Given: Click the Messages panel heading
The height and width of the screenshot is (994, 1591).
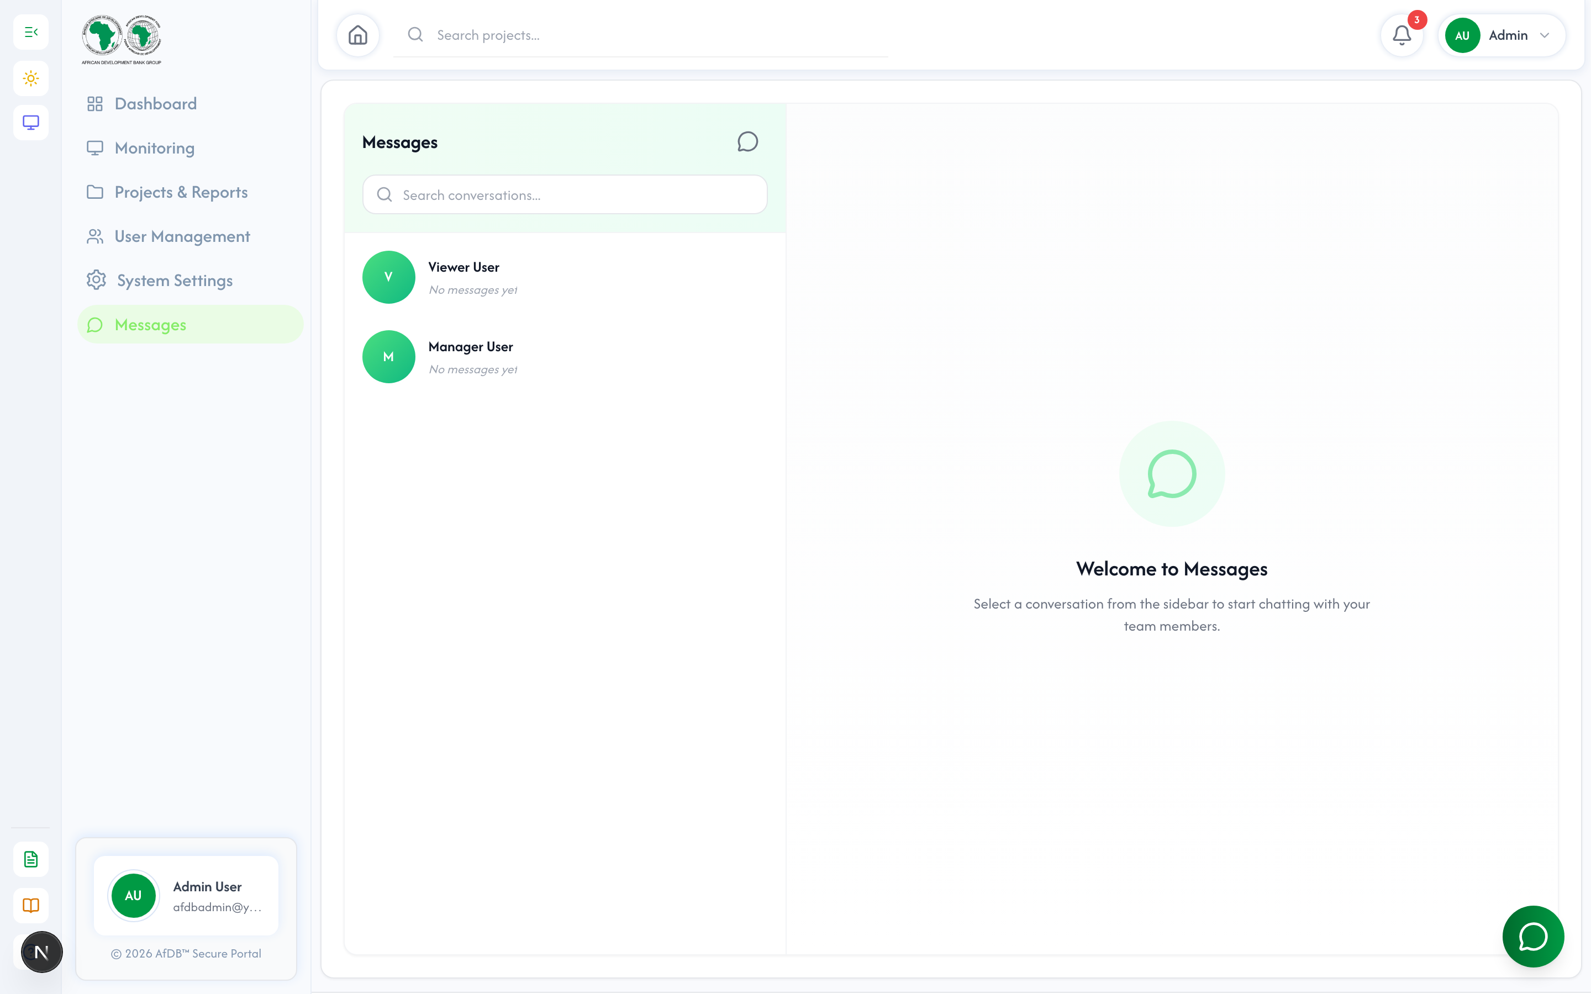Looking at the screenshot, I should pos(400,142).
